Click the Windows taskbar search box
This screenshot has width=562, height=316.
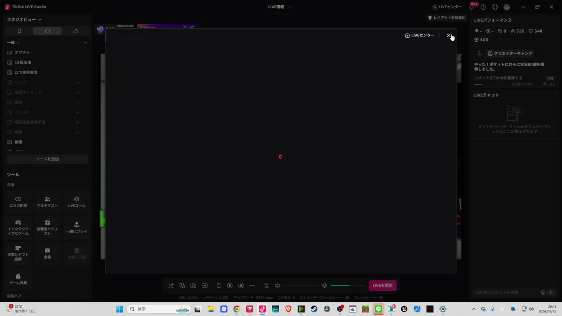[159, 309]
